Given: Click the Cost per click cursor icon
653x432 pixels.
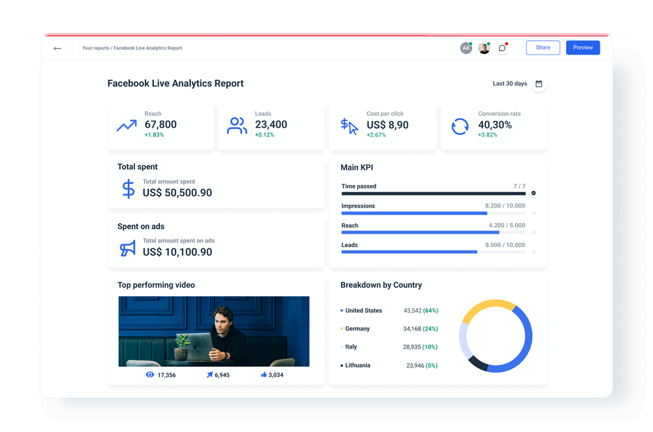Looking at the screenshot, I should [349, 126].
